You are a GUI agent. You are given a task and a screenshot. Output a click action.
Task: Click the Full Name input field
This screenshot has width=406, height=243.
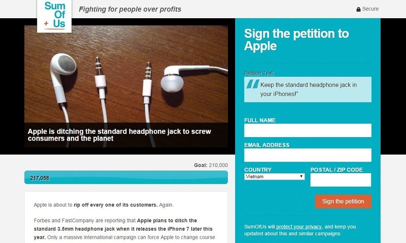point(307,130)
